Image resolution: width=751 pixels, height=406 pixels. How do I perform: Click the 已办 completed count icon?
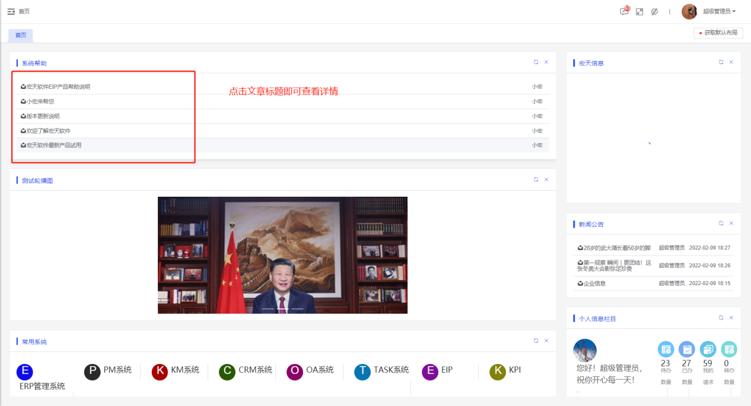(687, 349)
